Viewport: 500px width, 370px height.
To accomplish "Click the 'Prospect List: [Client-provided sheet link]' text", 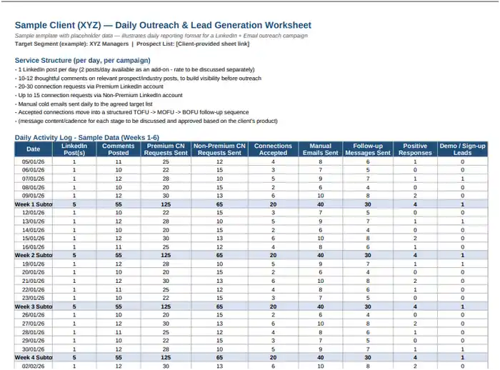I will pos(193,44).
